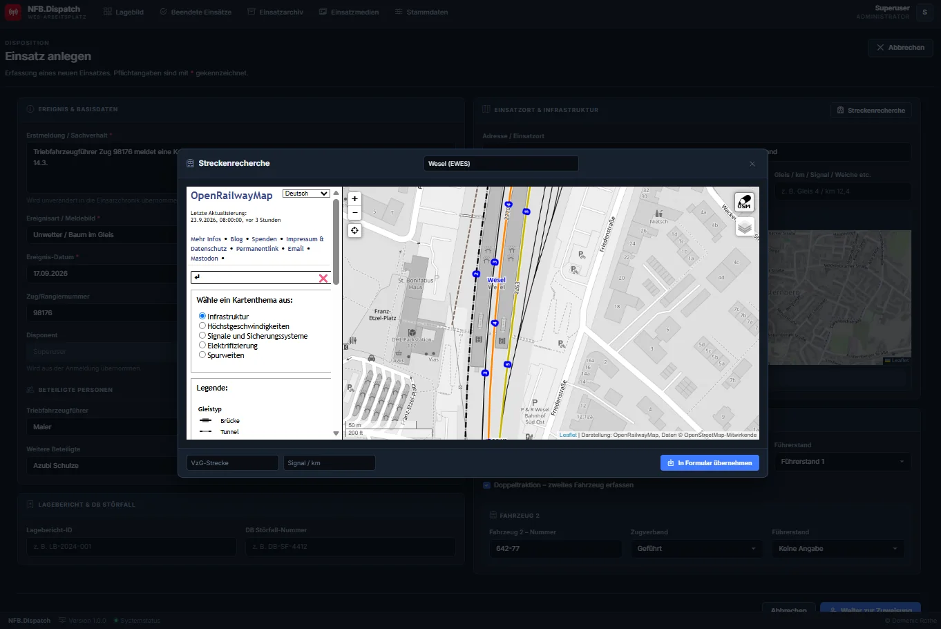This screenshot has width=941, height=629.
Task: Open the Führerstand 1 dropdown
Action: pyautogui.click(x=842, y=462)
